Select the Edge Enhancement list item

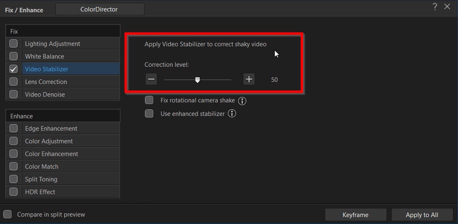(x=71, y=128)
